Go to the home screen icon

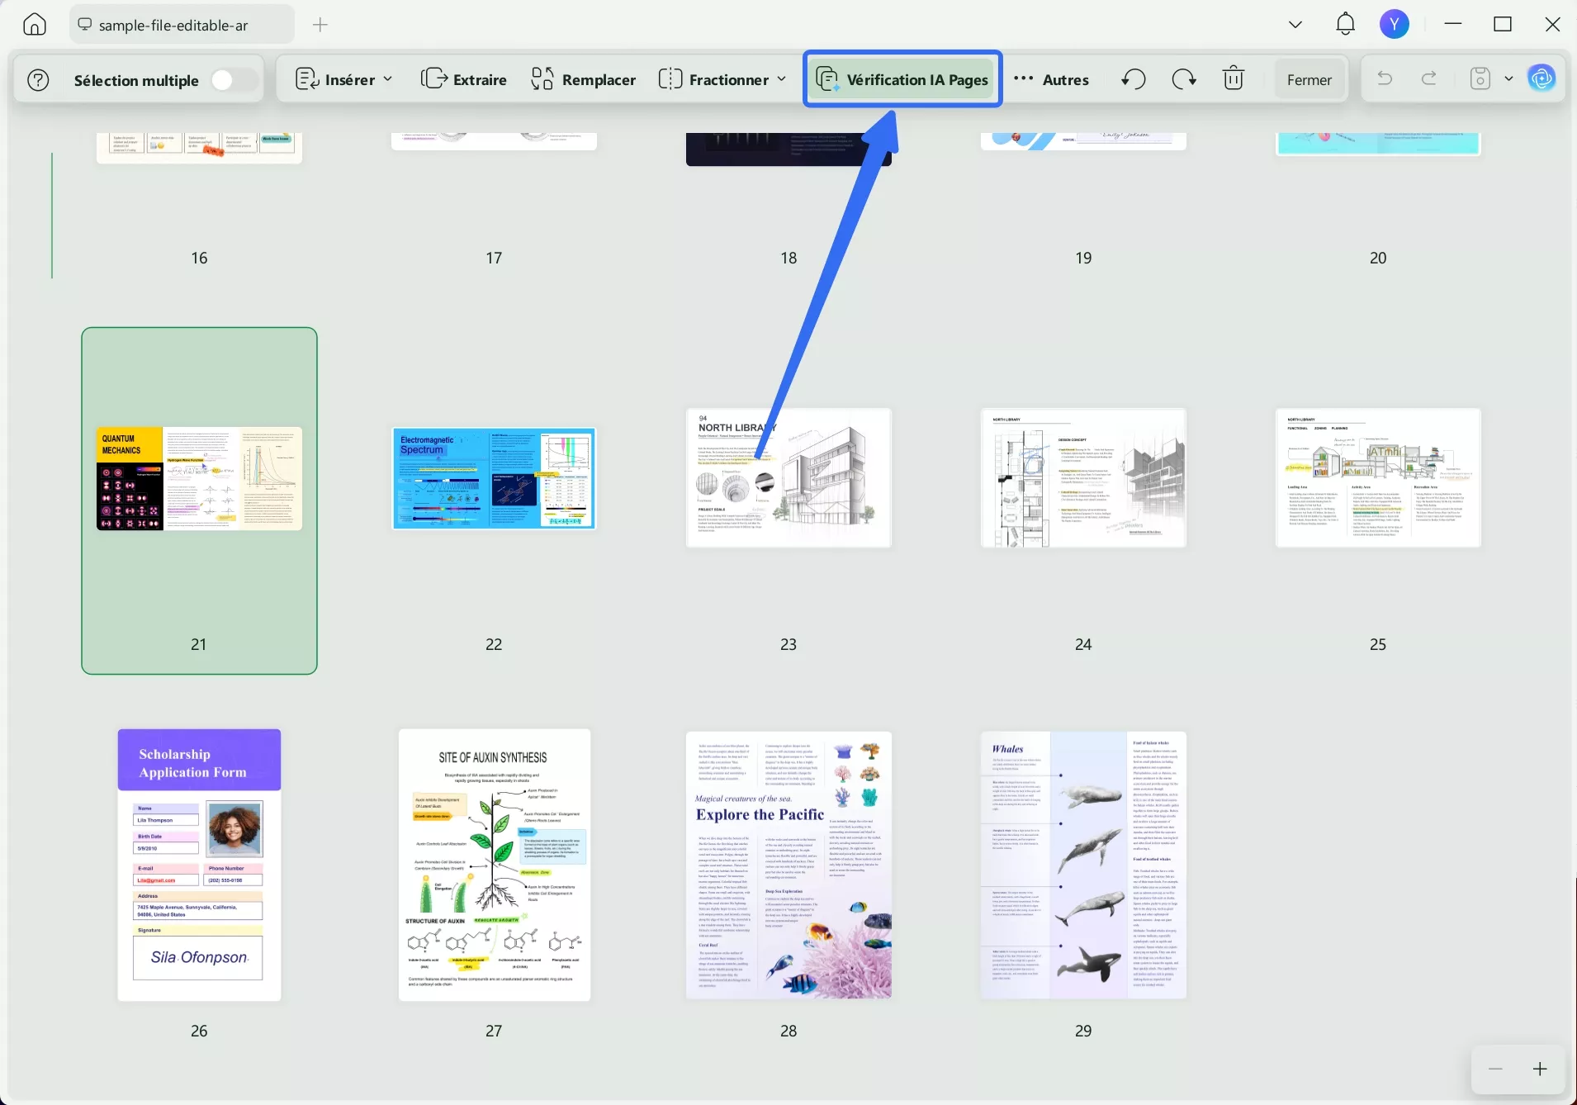click(35, 25)
